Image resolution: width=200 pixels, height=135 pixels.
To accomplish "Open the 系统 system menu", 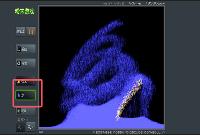I will (26, 49).
